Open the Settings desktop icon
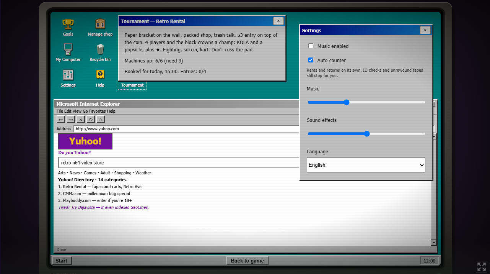 click(68, 79)
